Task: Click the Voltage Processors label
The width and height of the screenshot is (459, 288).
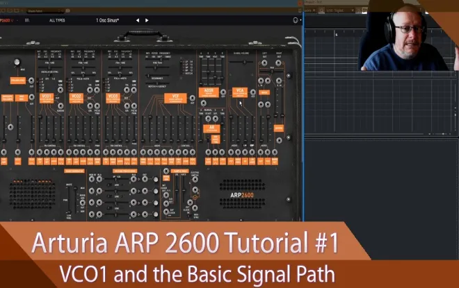Action: tap(124, 171)
